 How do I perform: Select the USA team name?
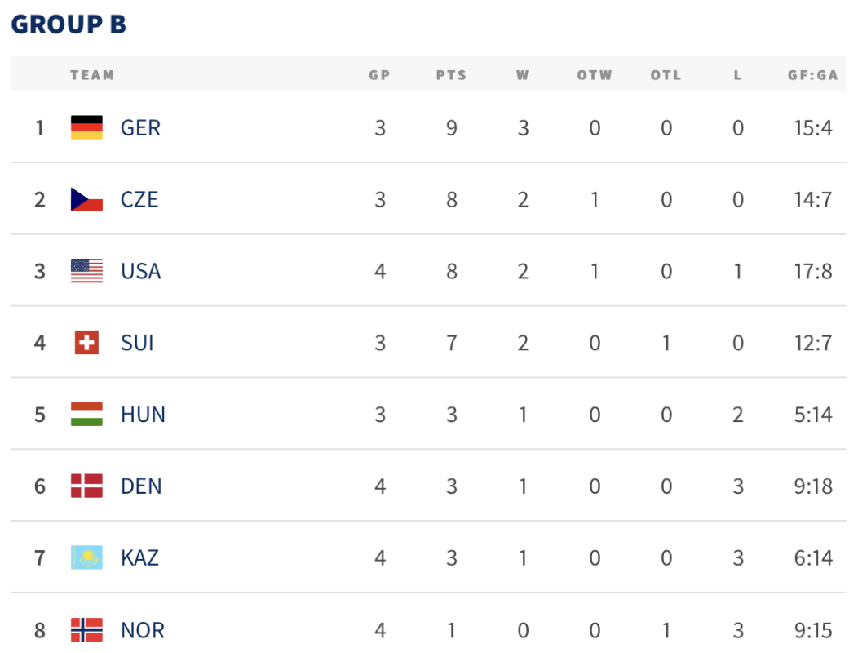pos(140,272)
